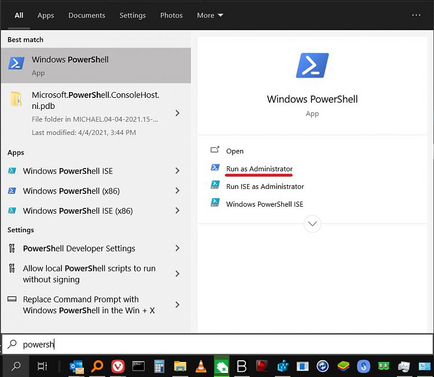Launch VLC media player from the taskbar
Image resolution: width=434 pixels, height=377 pixels.
201,367
